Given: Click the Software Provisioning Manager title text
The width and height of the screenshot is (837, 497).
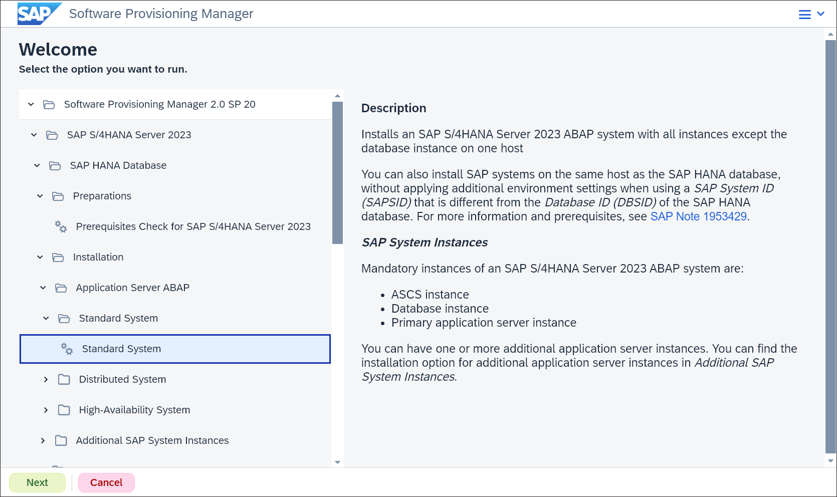Looking at the screenshot, I should click(x=161, y=14).
